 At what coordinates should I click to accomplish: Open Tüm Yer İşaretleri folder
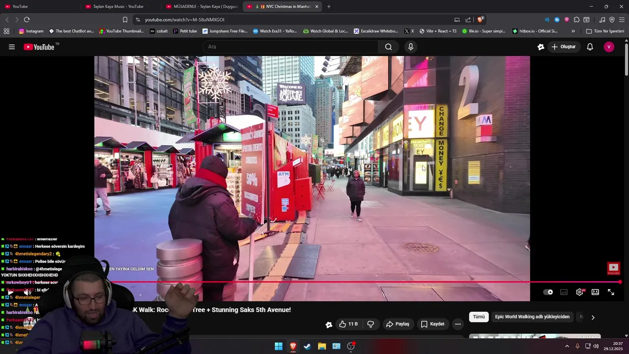coord(605,31)
